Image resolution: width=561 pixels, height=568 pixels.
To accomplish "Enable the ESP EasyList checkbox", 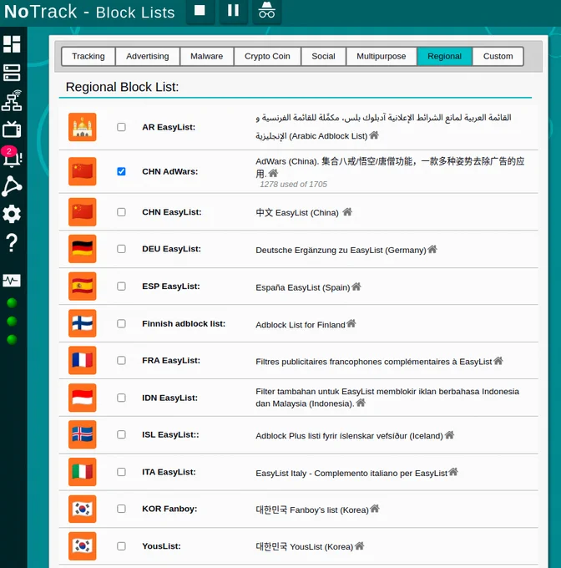I will point(121,287).
